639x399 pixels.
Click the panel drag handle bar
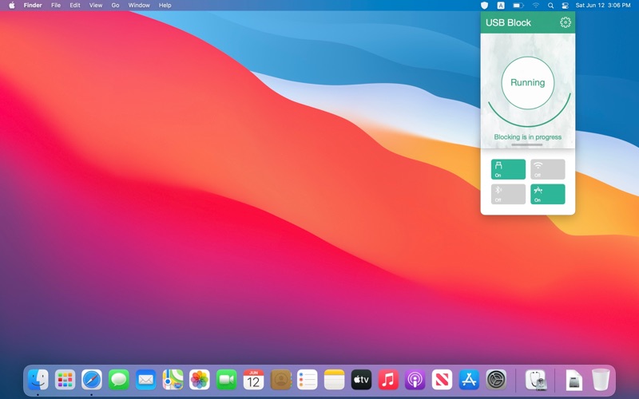click(x=527, y=145)
